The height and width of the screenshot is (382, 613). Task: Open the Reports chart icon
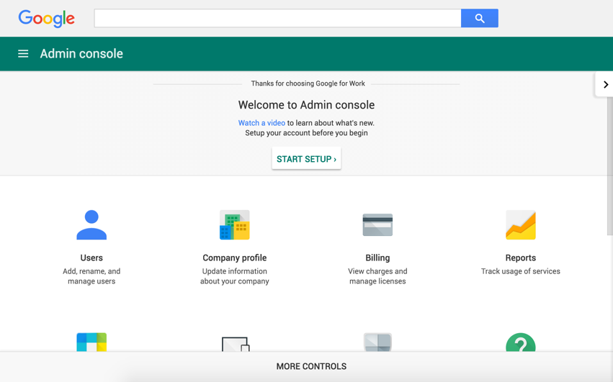520,225
